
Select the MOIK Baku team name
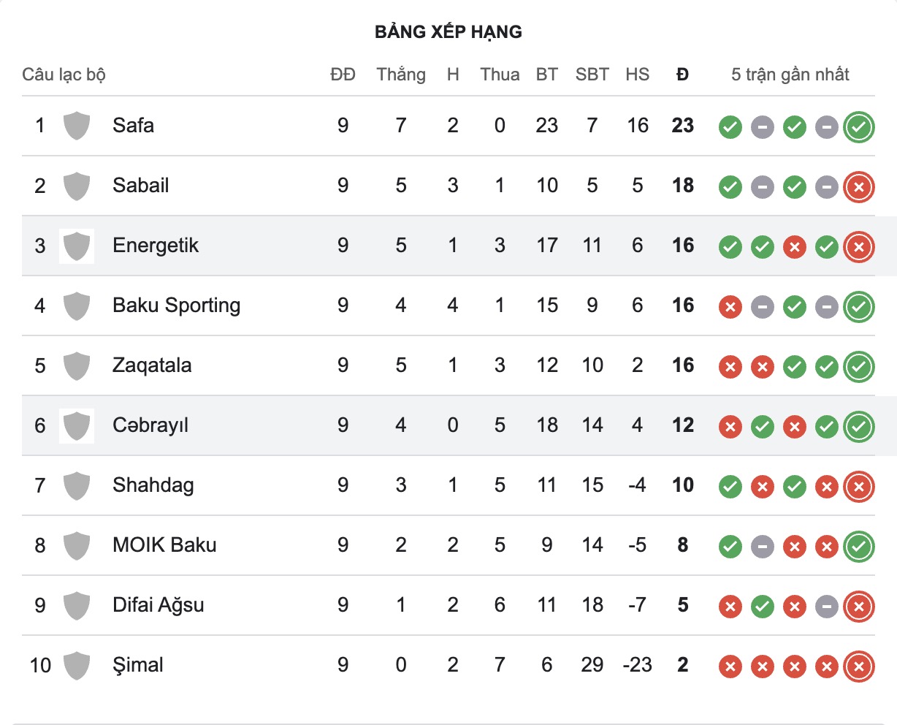pos(164,545)
